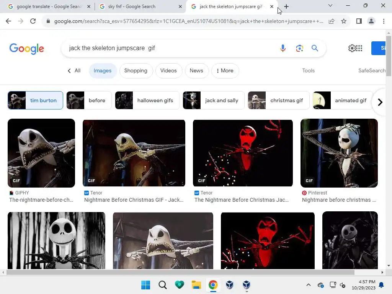The height and width of the screenshot is (294, 392).
Task: Click the blue Sign in button
Action: (x=379, y=48)
